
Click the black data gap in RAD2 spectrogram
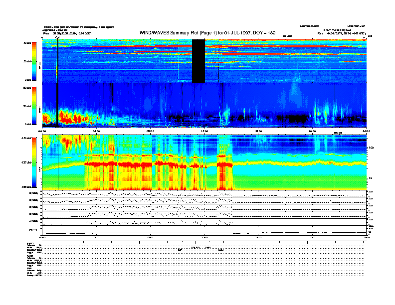(198, 61)
